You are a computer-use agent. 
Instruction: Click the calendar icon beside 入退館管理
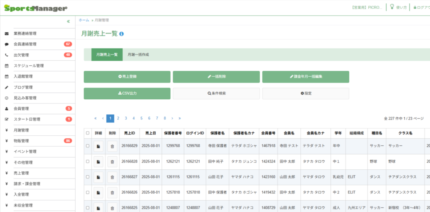click(7, 77)
